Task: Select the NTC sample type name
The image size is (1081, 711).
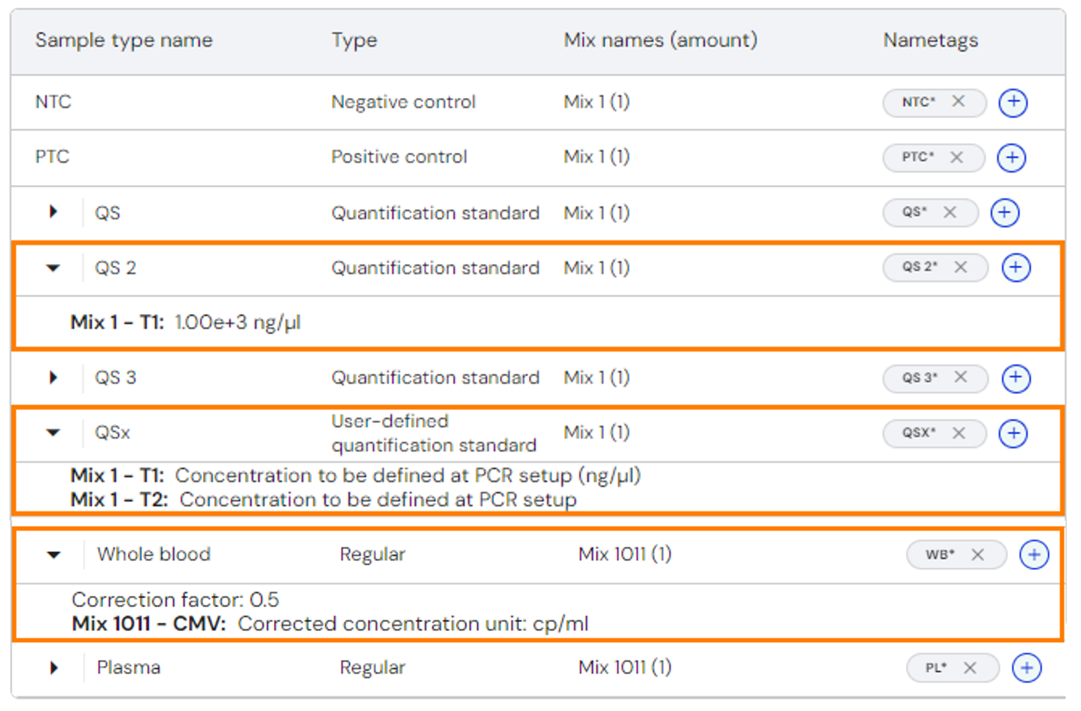Action: pyautogui.click(x=53, y=101)
